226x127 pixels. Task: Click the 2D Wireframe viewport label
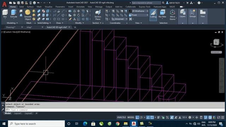click(x=24, y=32)
